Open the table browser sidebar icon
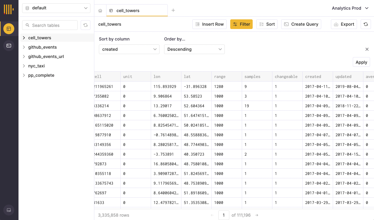Image resolution: width=374 pixels, height=220 pixels. pyautogui.click(x=9, y=29)
